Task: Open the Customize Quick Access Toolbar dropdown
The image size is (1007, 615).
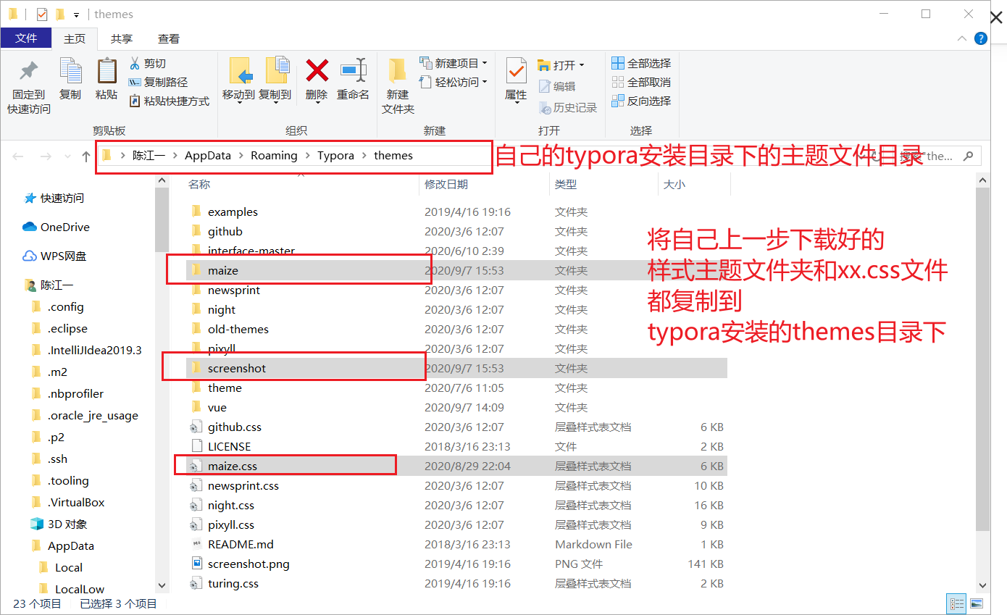Action: click(76, 14)
